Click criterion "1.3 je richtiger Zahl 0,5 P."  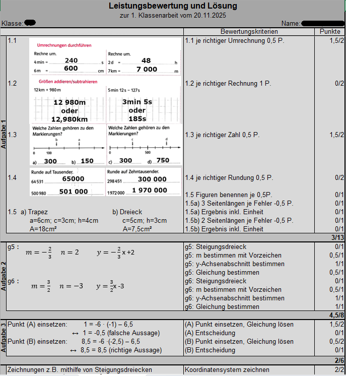click(x=223, y=135)
